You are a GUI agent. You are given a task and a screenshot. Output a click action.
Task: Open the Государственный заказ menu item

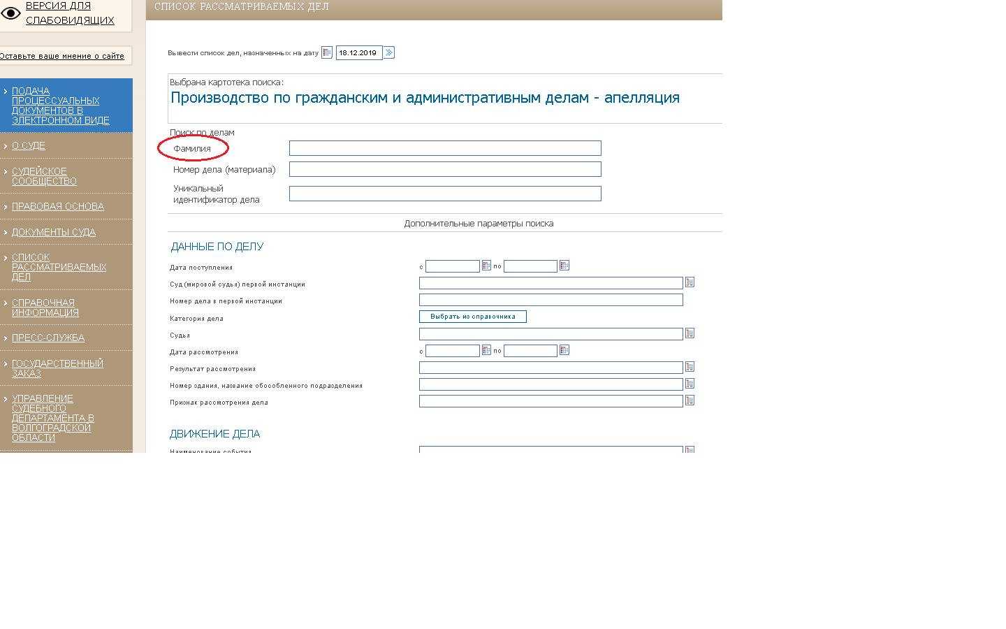(x=57, y=368)
